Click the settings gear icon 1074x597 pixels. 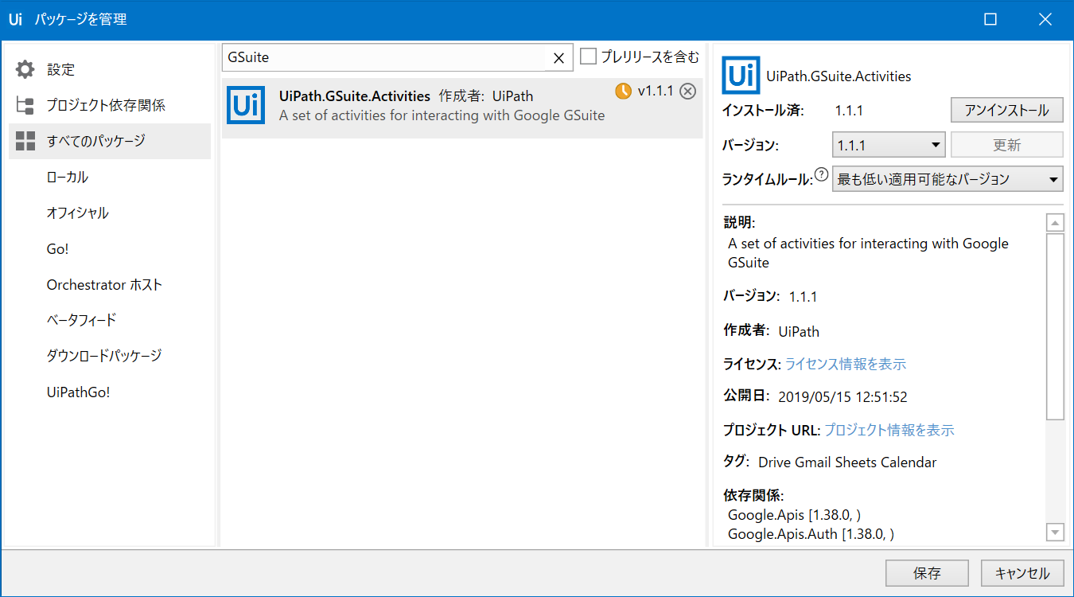(25, 69)
